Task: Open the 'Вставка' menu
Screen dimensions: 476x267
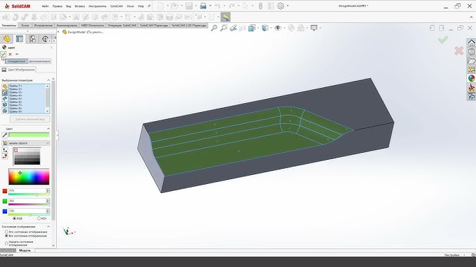Action: coord(80,6)
